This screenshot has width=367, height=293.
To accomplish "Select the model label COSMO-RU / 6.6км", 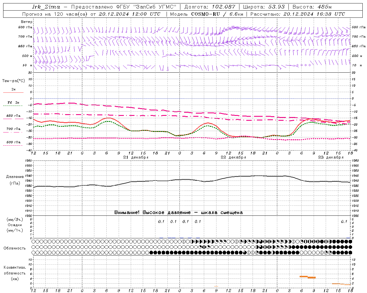I will point(217,14).
